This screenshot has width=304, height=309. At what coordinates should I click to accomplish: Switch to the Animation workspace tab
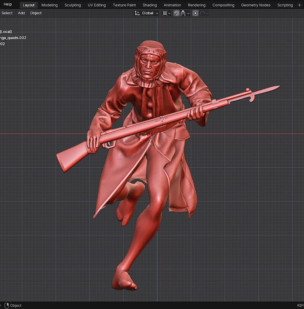tap(172, 5)
